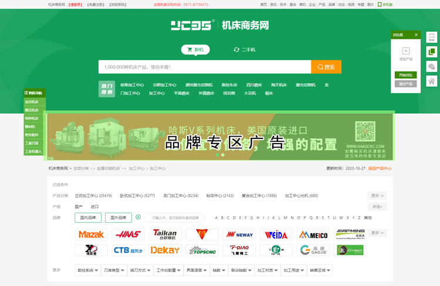Click the Mazak brand logo
This screenshot has height=286, width=440.
[91, 234]
